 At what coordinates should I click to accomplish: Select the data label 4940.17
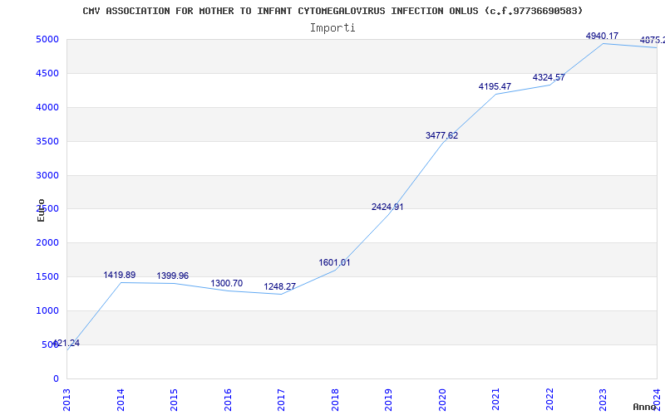[602, 37]
